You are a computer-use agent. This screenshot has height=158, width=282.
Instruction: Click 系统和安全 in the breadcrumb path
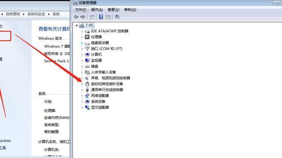click(x=36, y=14)
